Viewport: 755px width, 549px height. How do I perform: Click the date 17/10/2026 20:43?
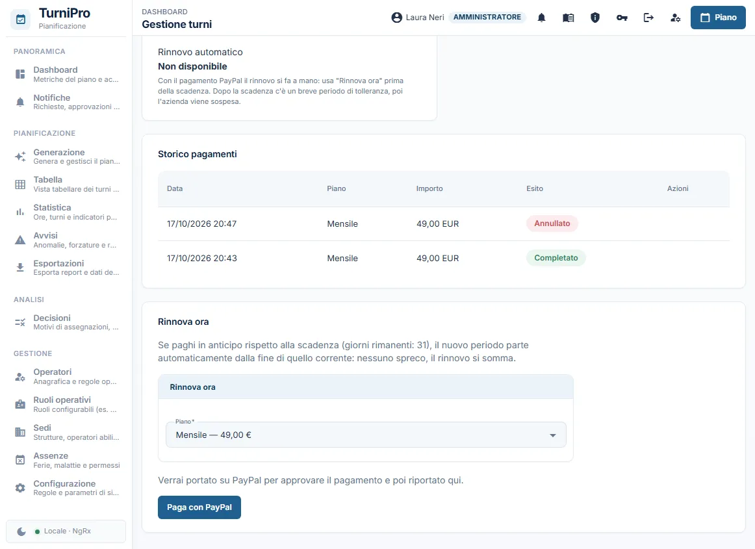pos(202,259)
